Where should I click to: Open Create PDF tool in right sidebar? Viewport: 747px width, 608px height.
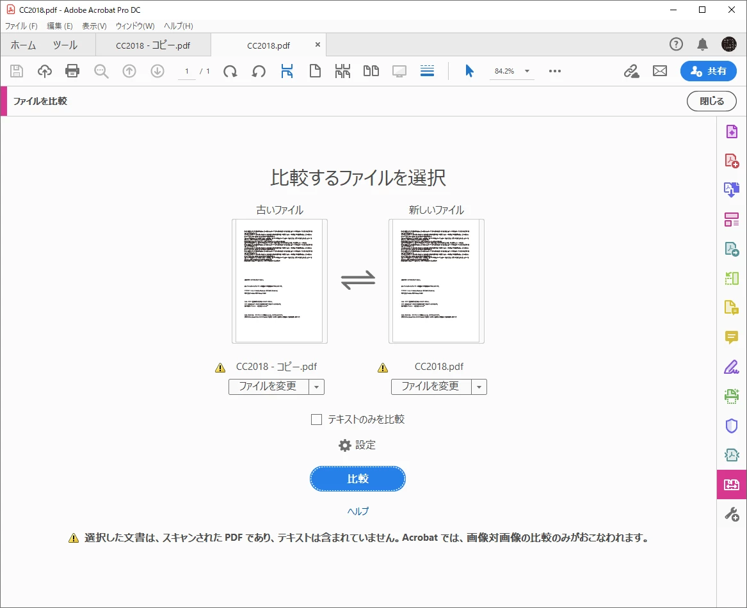(x=732, y=161)
